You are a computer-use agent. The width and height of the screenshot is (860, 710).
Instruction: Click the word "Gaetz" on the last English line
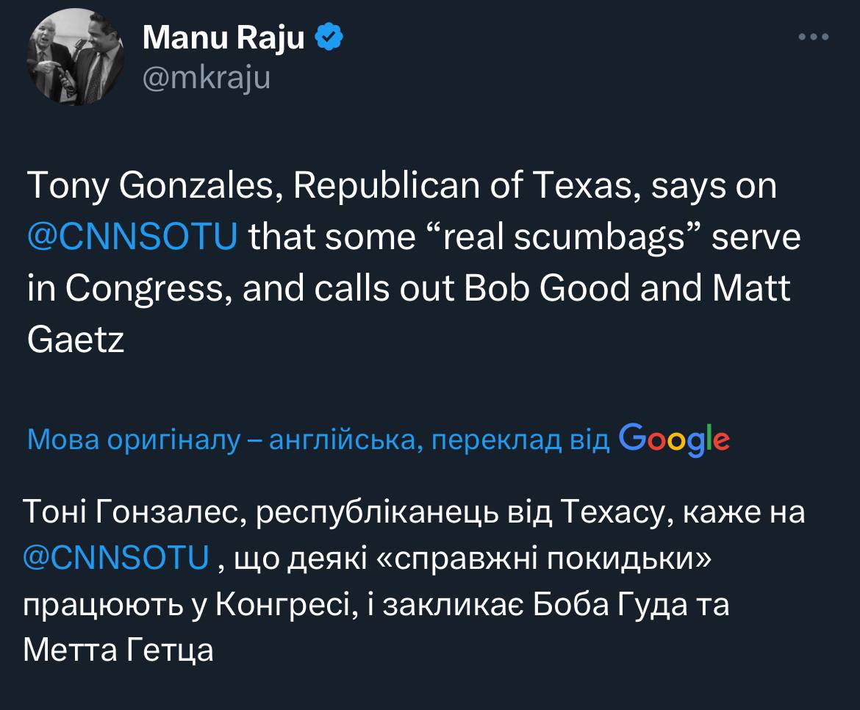tap(75, 340)
